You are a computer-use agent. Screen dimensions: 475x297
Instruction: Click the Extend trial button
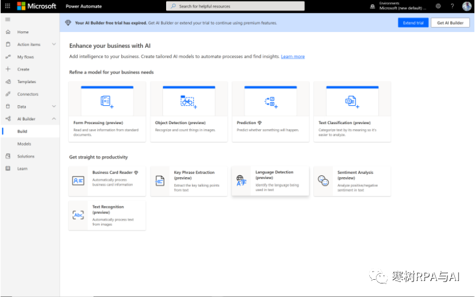(x=413, y=23)
